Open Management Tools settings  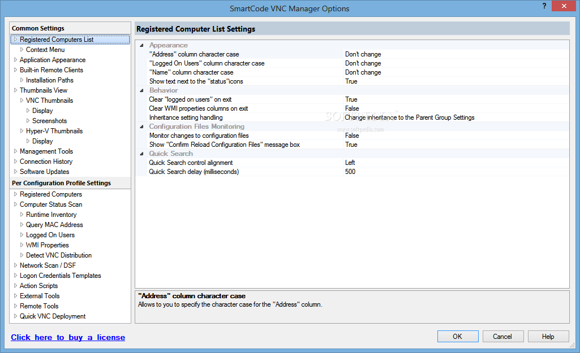46,151
